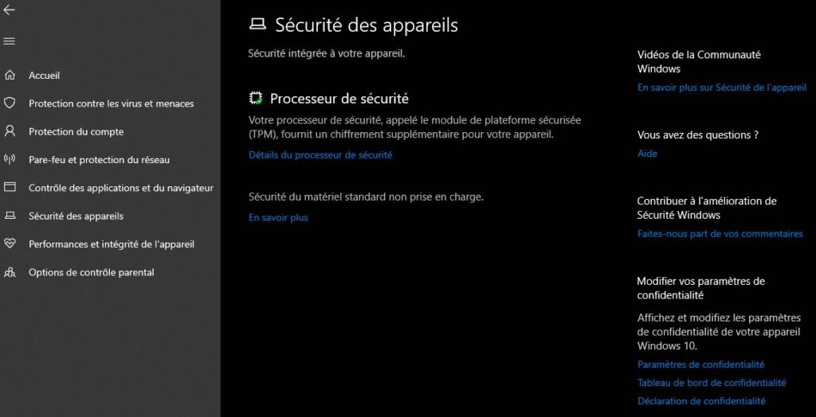Click the device security laptop icon in sidebar
The image size is (816, 417).
click(10, 216)
